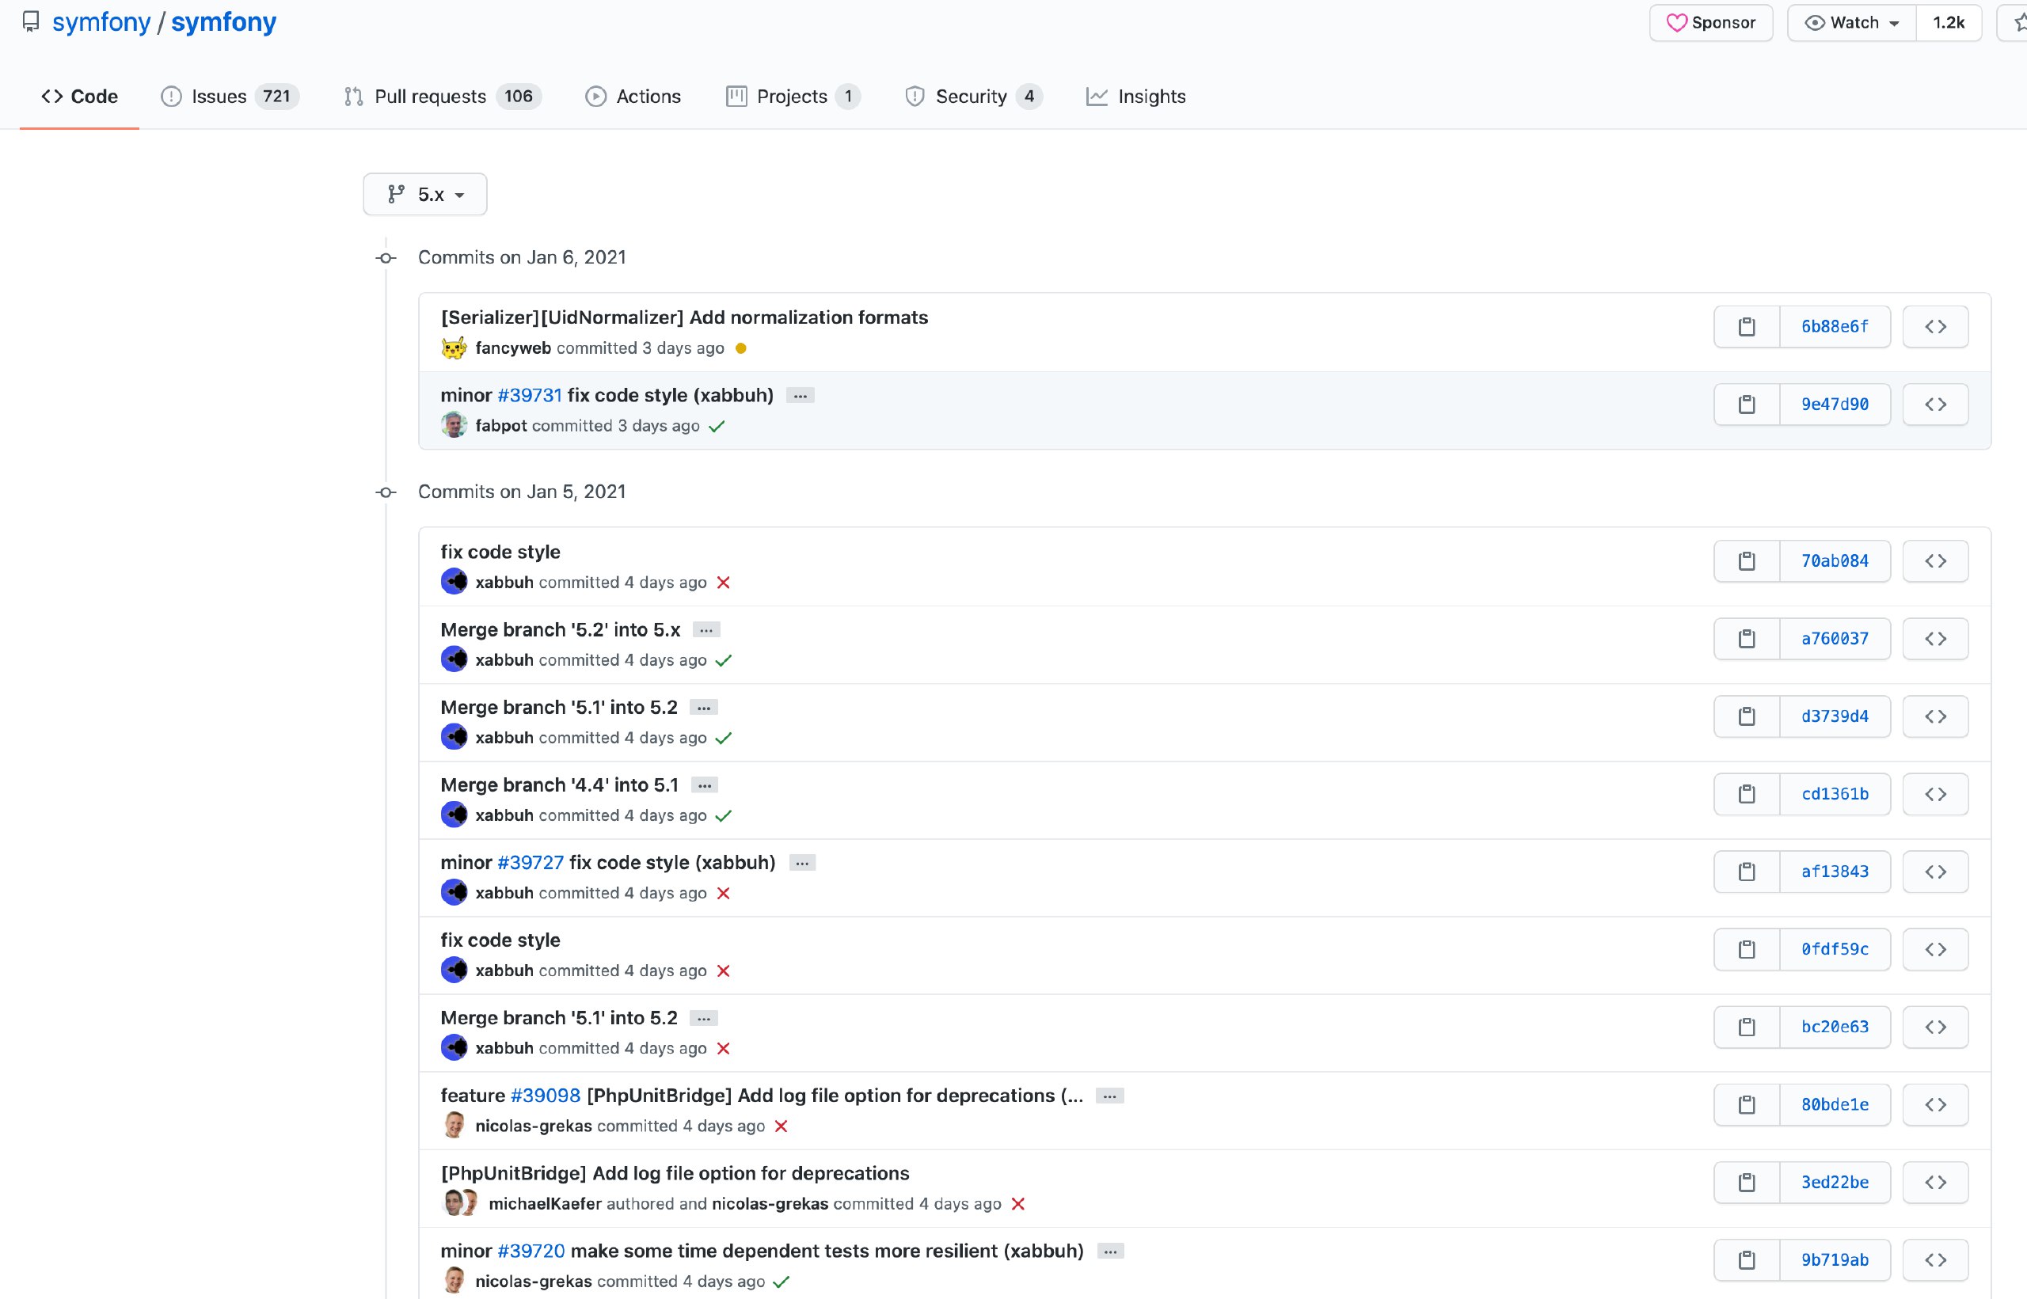Open pull request #39098 link
Screen dimensions: 2027x1299
[546, 1096]
